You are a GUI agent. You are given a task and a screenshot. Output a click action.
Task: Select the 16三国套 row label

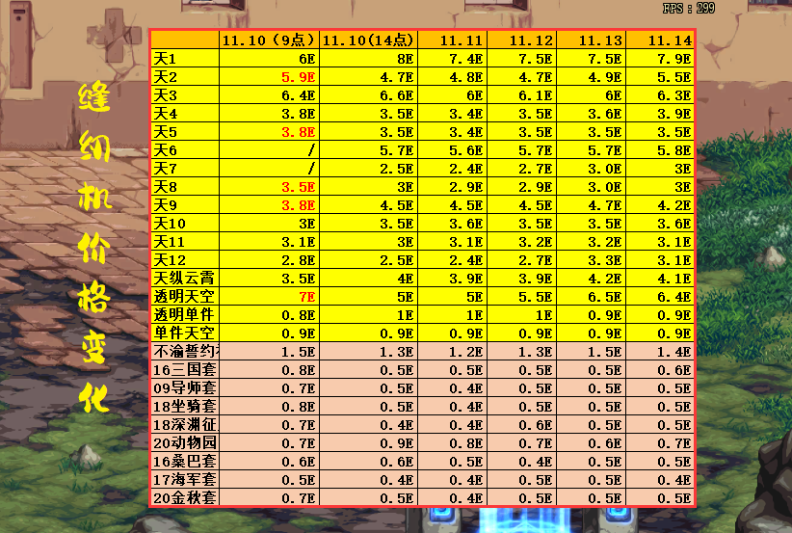pyautogui.click(x=185, y=369)
